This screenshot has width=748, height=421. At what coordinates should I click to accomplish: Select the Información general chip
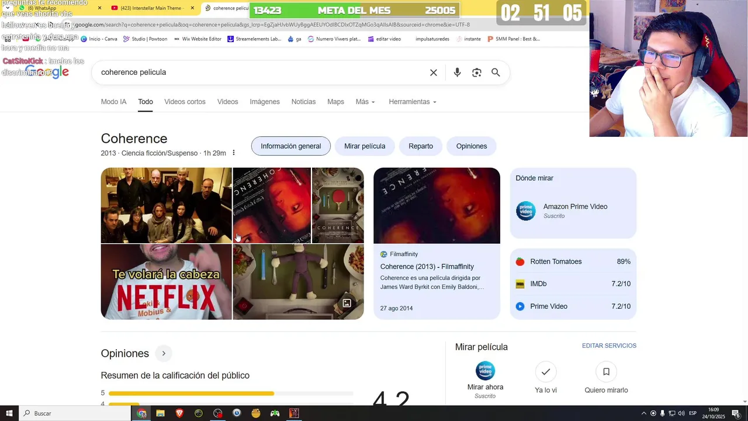[x=290, y=146]
